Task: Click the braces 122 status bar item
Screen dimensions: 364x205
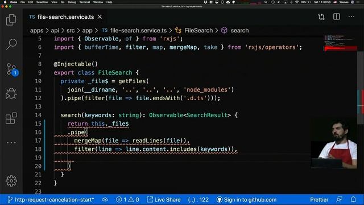Action: [198, 200]
